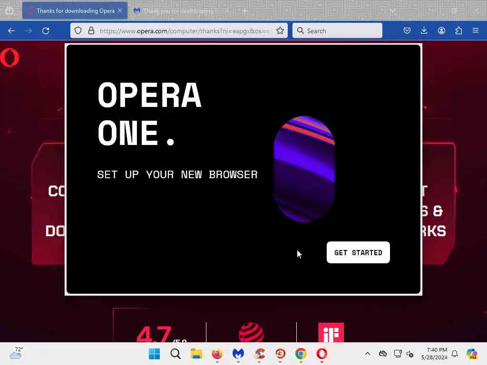
Task: Open the tracking protection shield icon
Action: click(78, 30)
